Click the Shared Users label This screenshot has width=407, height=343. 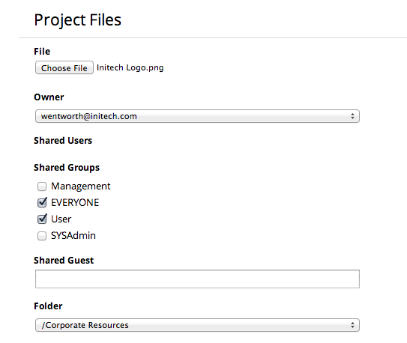[63, 141]
